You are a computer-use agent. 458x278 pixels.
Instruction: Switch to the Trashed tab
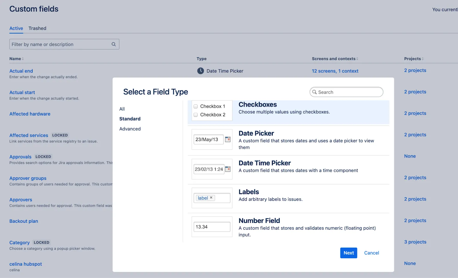pyautogui.click(x=37, y=28)
